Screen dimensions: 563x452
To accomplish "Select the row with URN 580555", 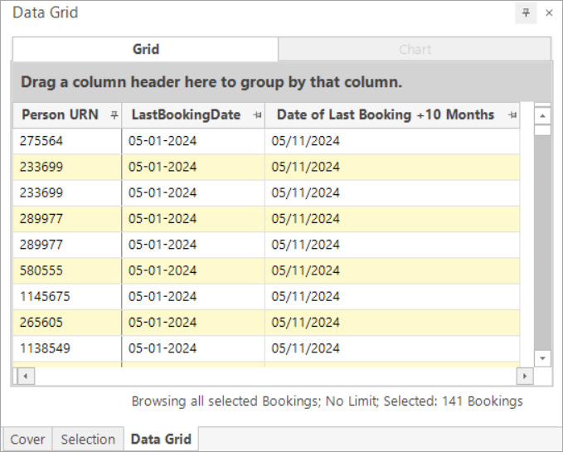I will pos(266,270).
